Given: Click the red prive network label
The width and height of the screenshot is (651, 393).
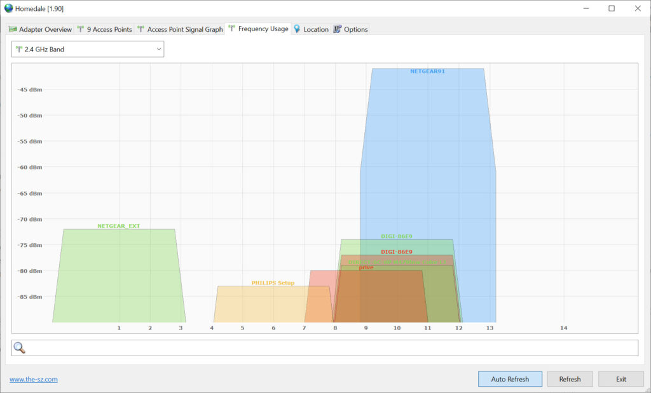Looking at the screenshot, I should point(366,267).
